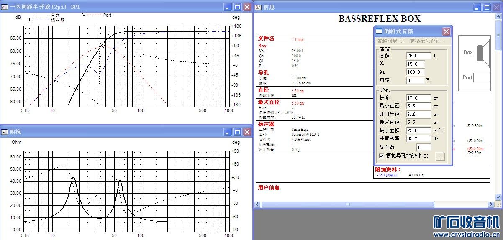The height and width of the screenshot is (240, 503).
Task: Click the Qa input field
Action: click(415, 72)
